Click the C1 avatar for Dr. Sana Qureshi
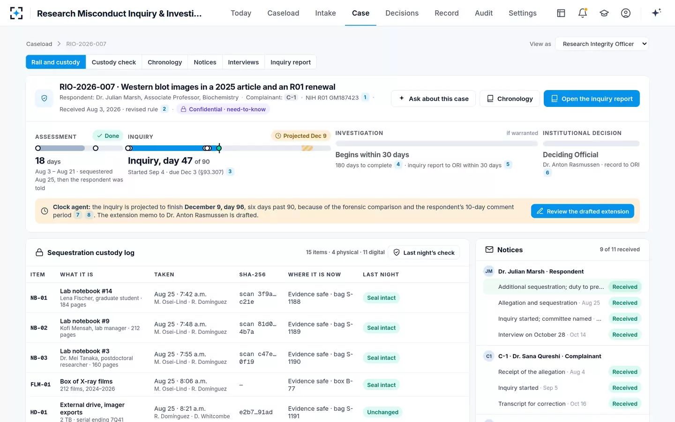Screen dimensions: 675x422 coord(489,356)
